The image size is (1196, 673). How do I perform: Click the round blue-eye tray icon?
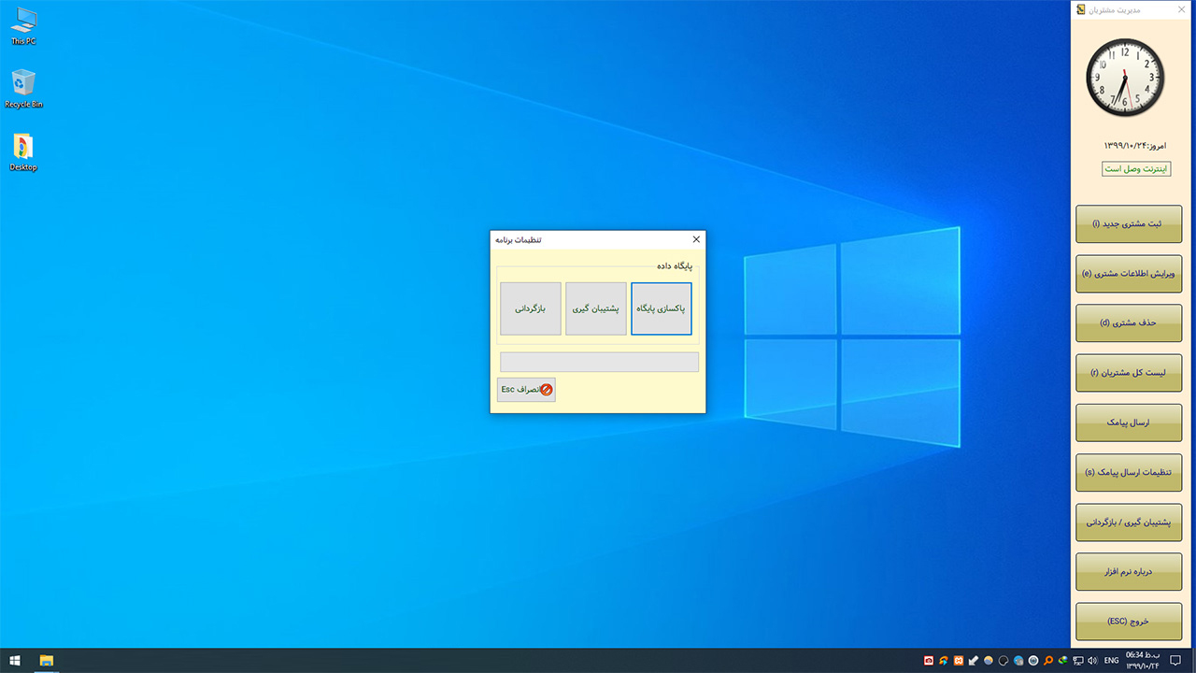pos(1033,661)
